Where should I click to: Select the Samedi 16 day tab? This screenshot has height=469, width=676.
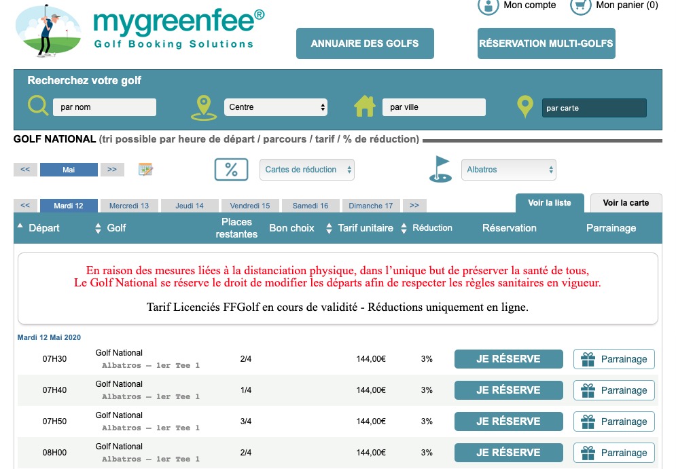tap(310, 206)
